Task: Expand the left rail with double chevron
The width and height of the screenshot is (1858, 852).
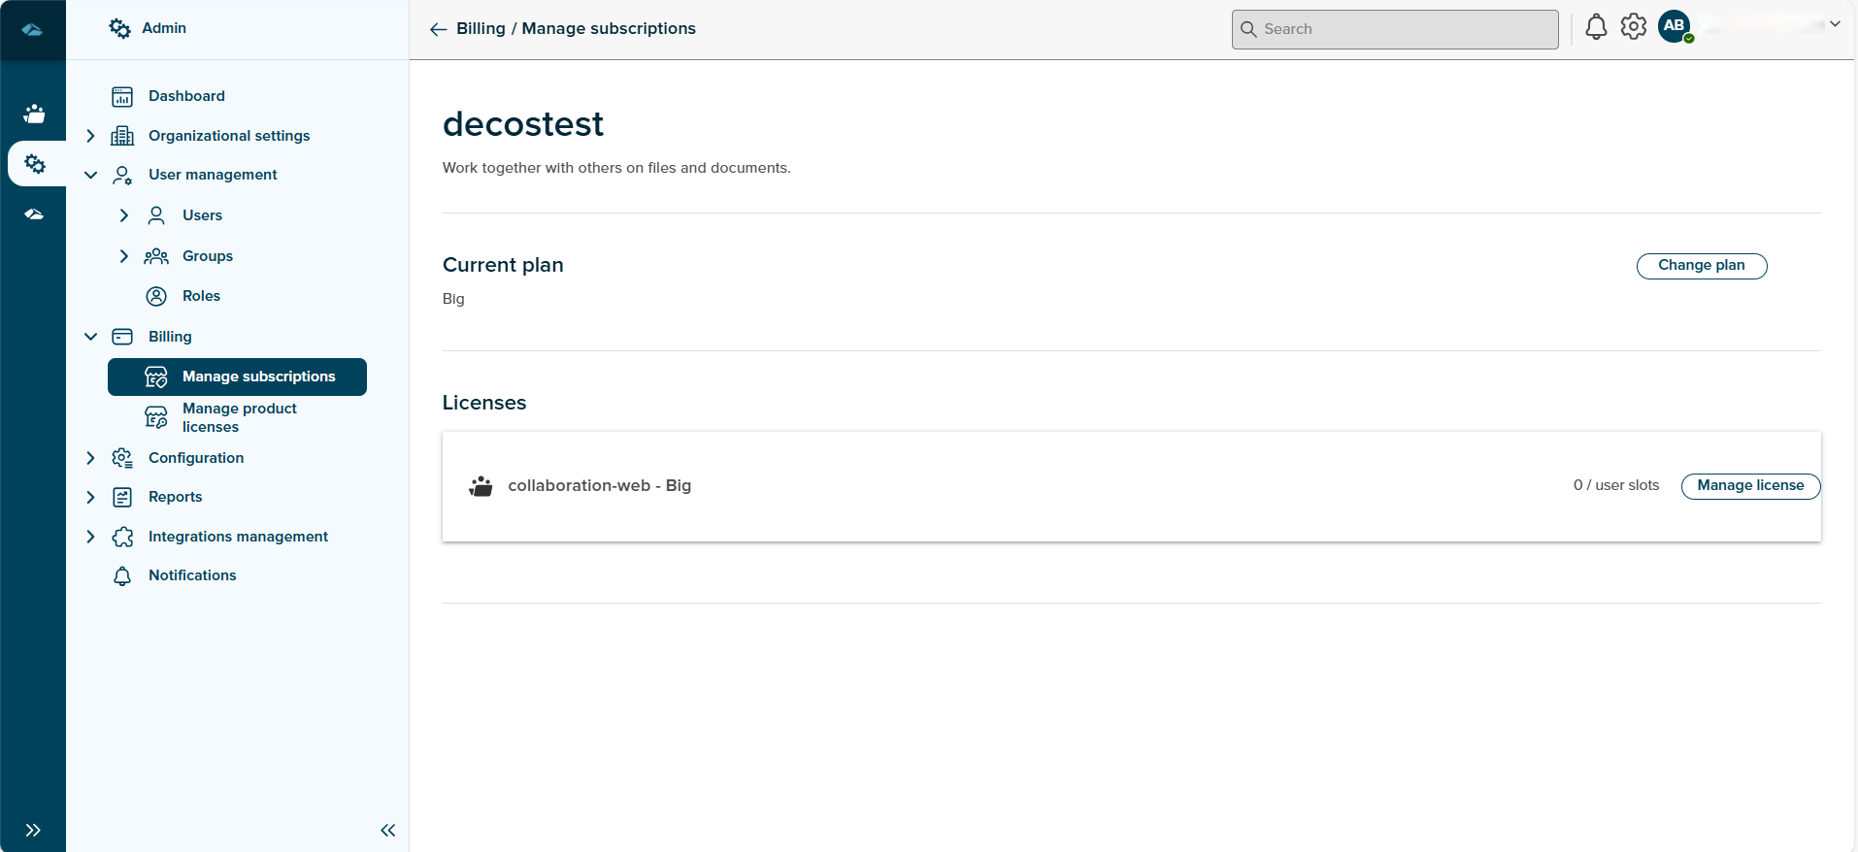Action: 33,830
